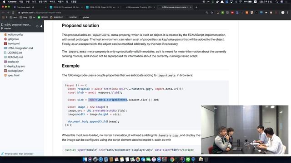Open the LINE app from the Dock
The width and height of the screenshot is (291, 163).
(x=188, y=159)
